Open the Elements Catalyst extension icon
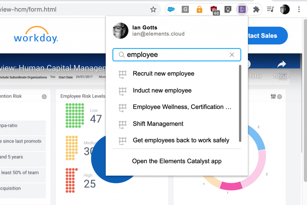 [242, 9]
